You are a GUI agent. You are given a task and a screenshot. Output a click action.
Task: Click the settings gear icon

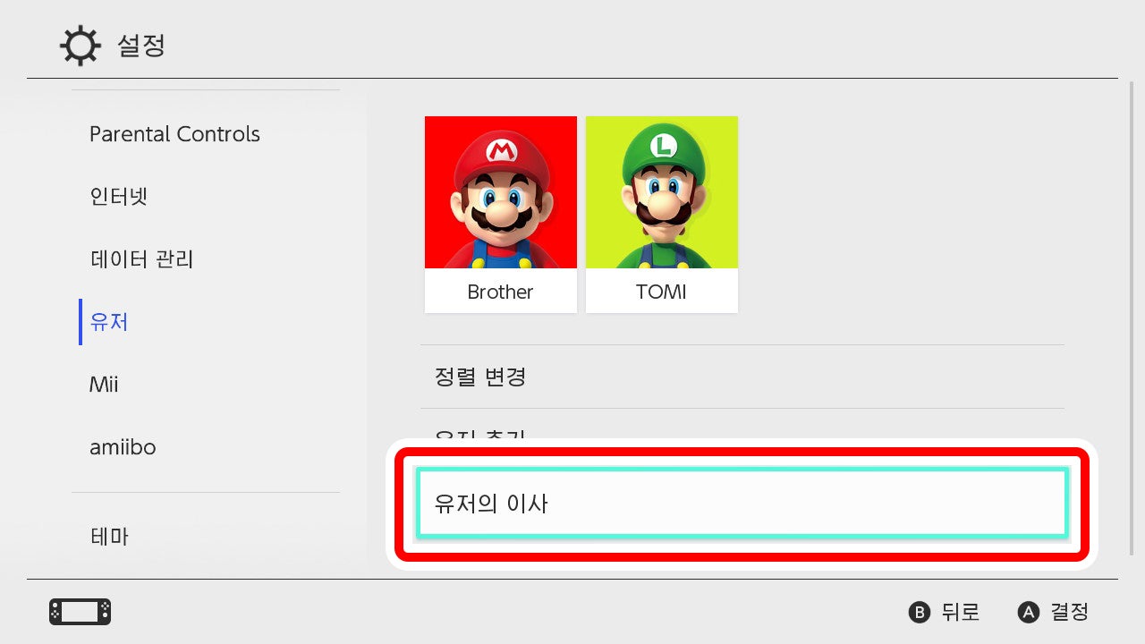(x=81, y=46)
